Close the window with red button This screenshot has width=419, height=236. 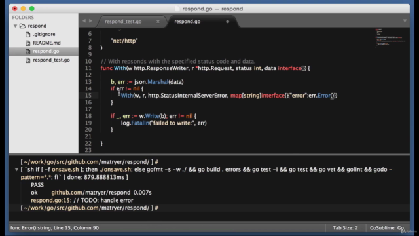pos(14,9)
